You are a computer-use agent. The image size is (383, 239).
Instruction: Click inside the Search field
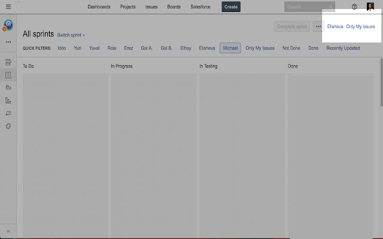coord(309,7)
